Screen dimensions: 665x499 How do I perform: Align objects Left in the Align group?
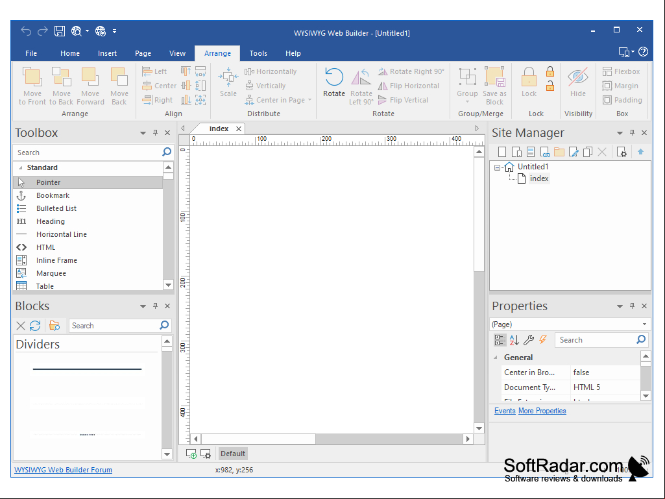(x=154, y=71)
